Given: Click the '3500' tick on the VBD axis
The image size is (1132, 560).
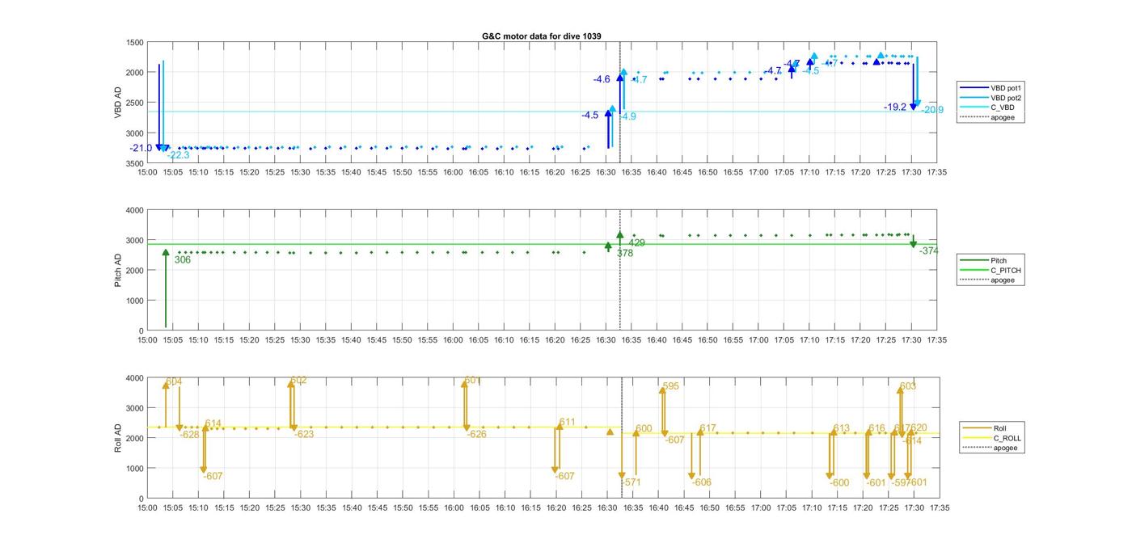Looking at the screenshot, I should (x=135, y=162).
